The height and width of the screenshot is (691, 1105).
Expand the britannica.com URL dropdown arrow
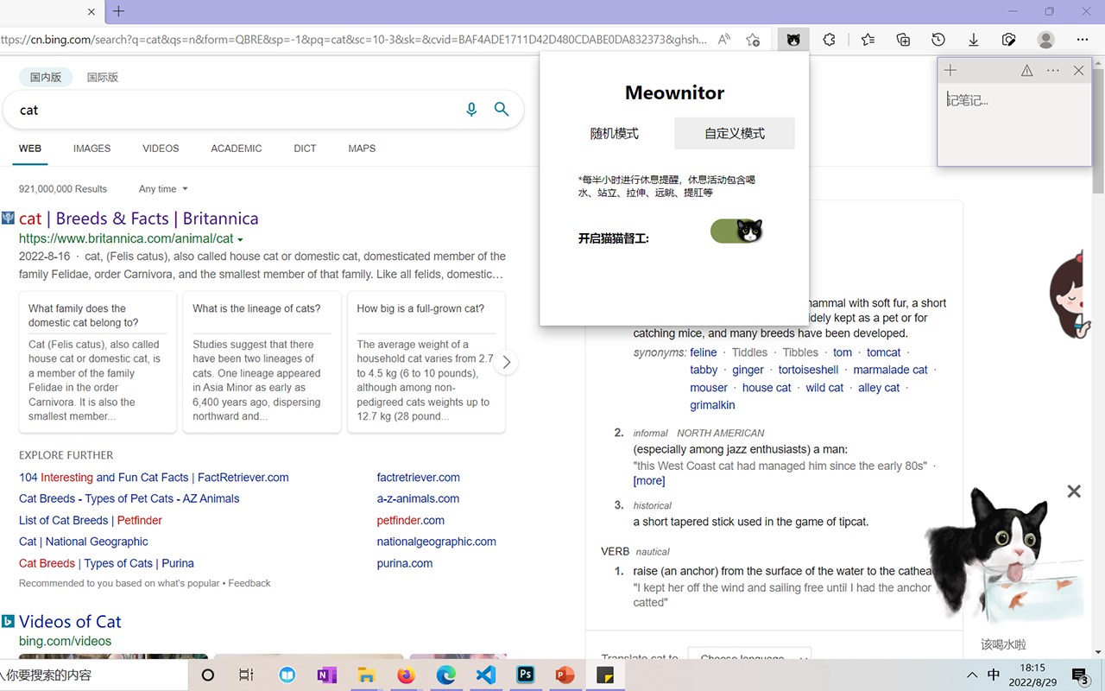click(240, 239)
